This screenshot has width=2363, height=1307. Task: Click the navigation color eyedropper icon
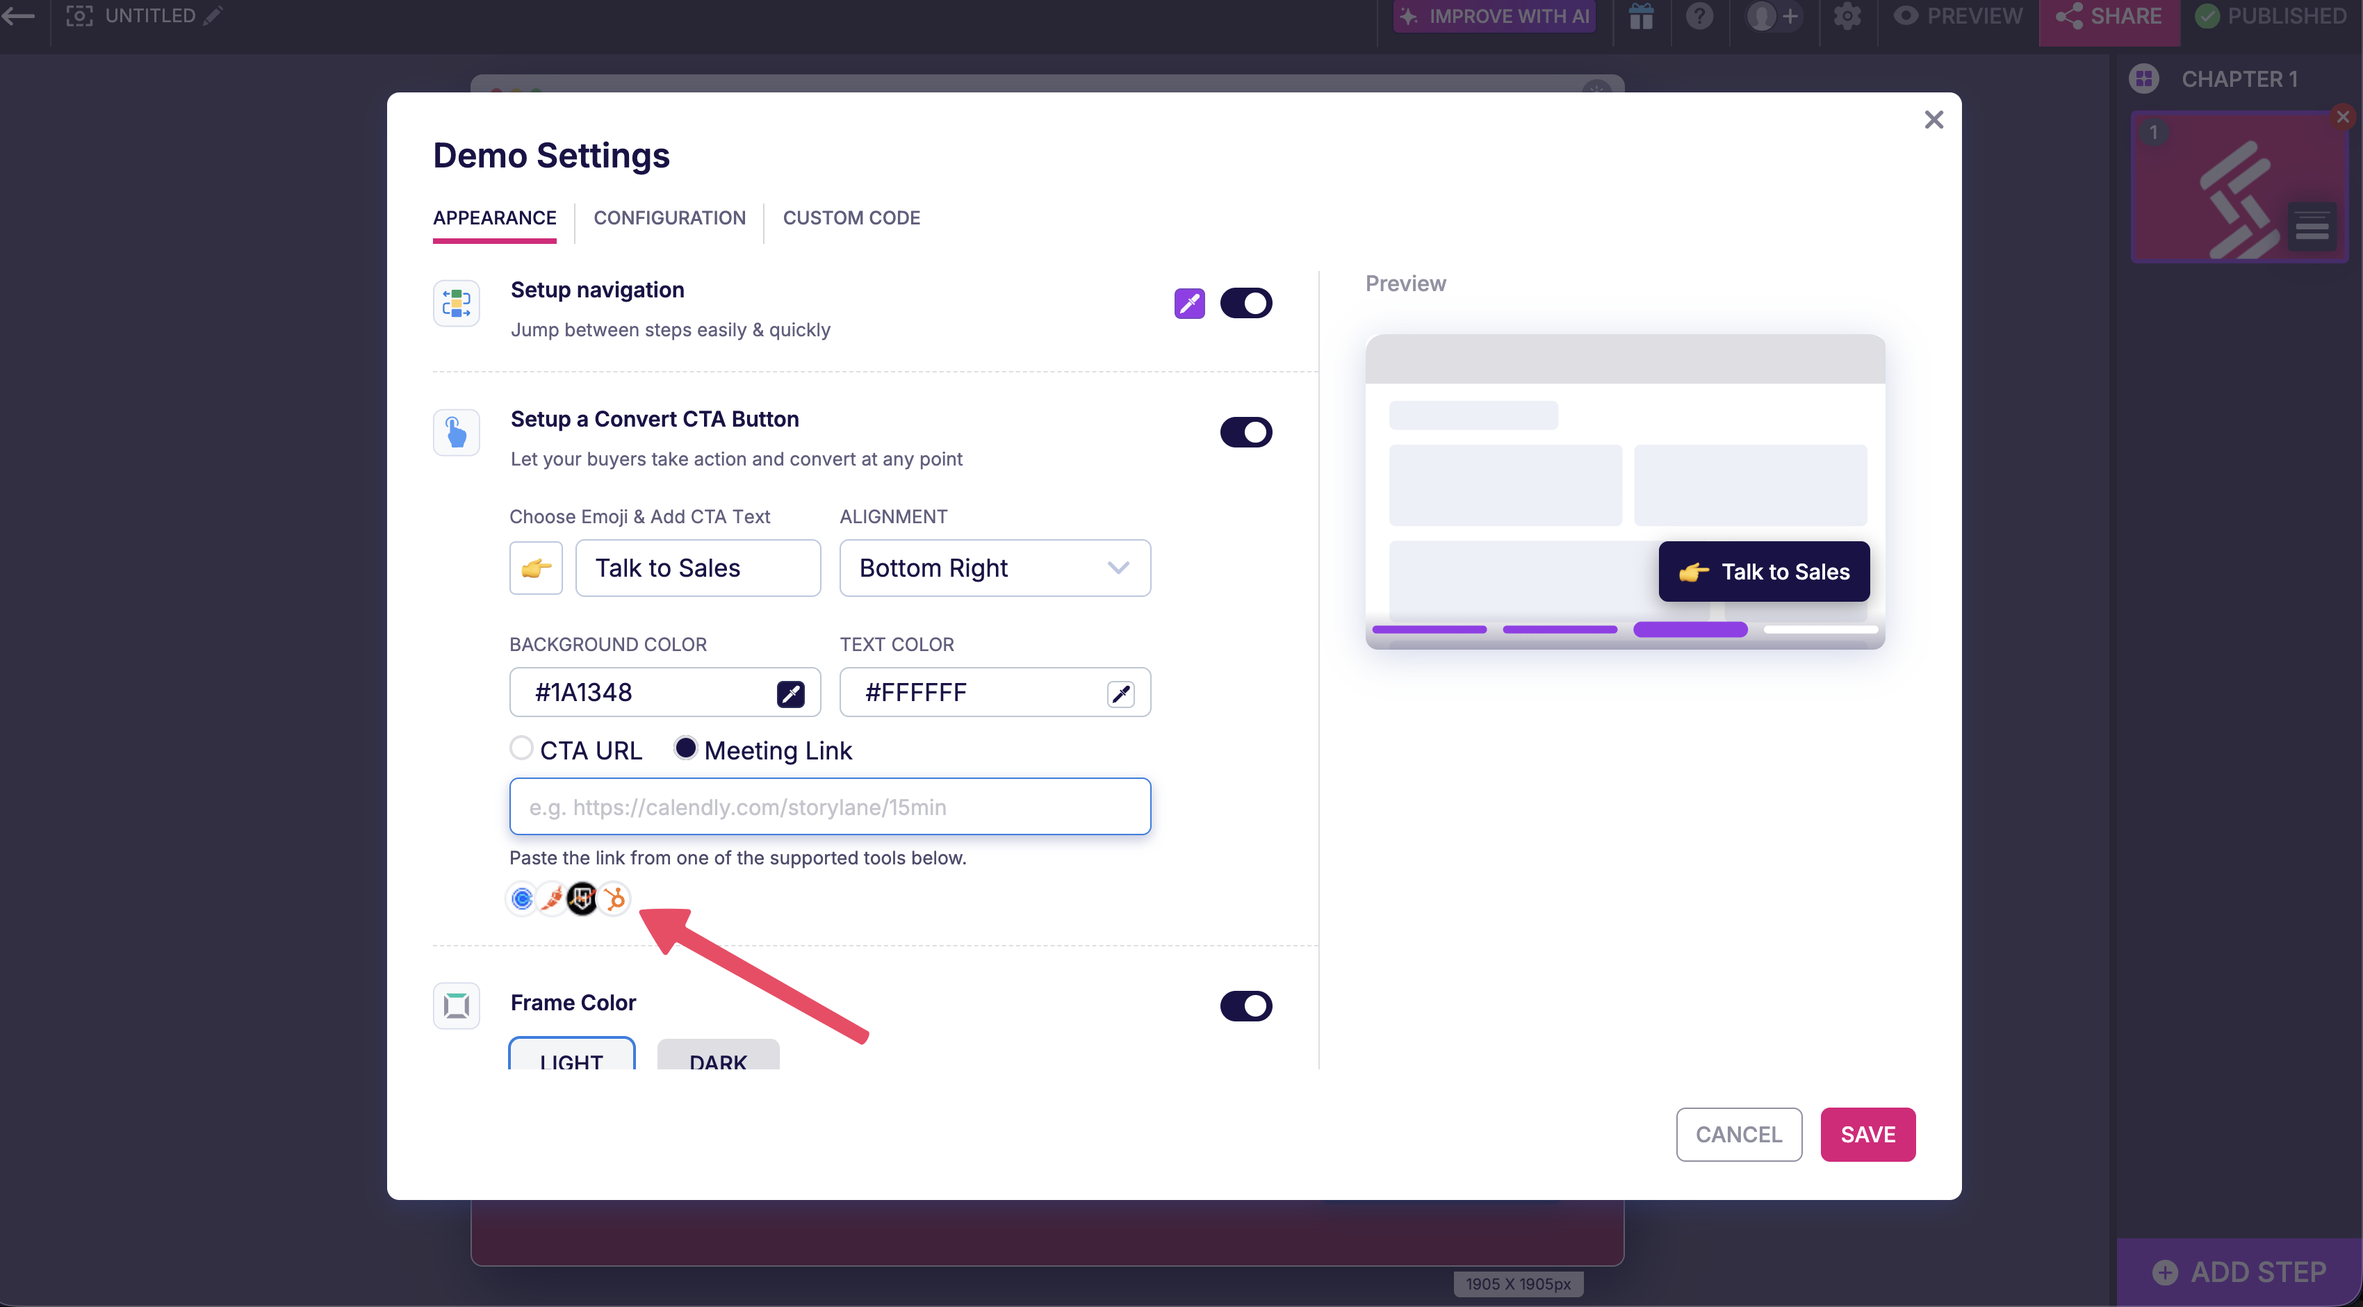[1189, 304]
